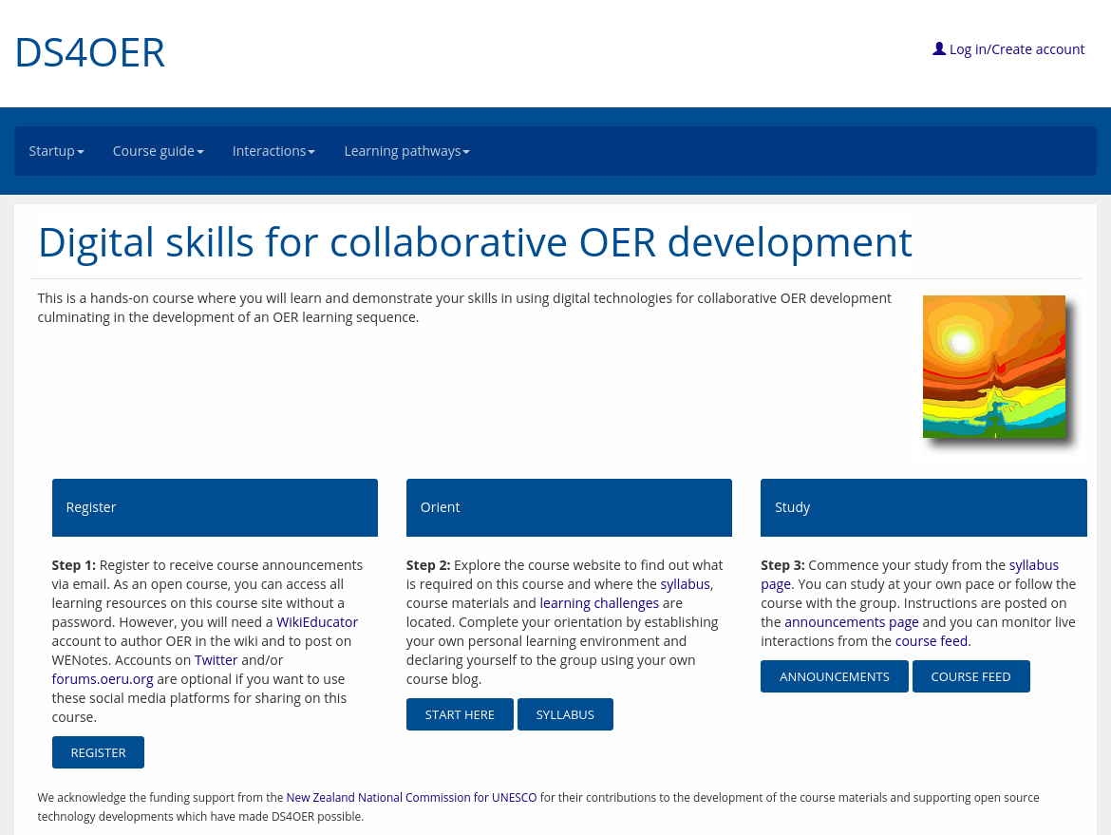Select the Register panel header

tap(215, 507)
